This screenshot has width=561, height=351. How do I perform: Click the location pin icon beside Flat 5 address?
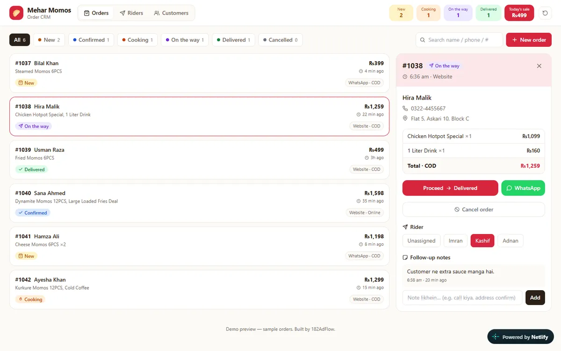coord(405,118)
